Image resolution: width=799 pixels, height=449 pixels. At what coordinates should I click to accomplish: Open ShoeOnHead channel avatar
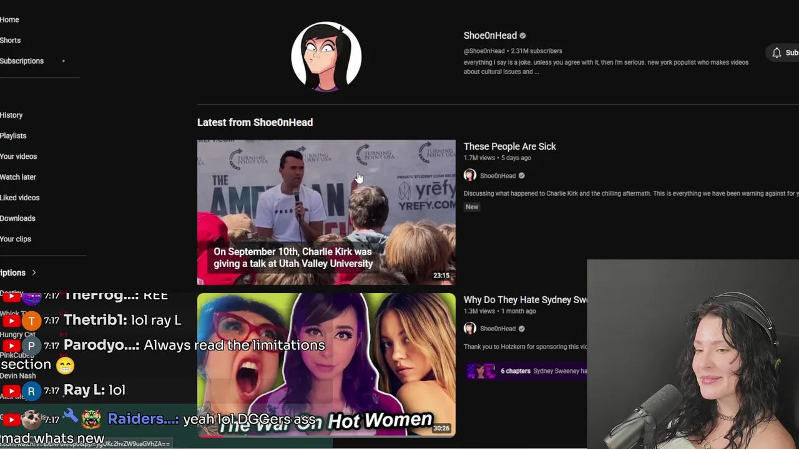pos(326,57)
